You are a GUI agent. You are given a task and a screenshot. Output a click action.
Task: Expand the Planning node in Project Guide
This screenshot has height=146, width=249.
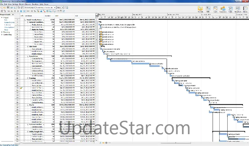tap(2, 32)
